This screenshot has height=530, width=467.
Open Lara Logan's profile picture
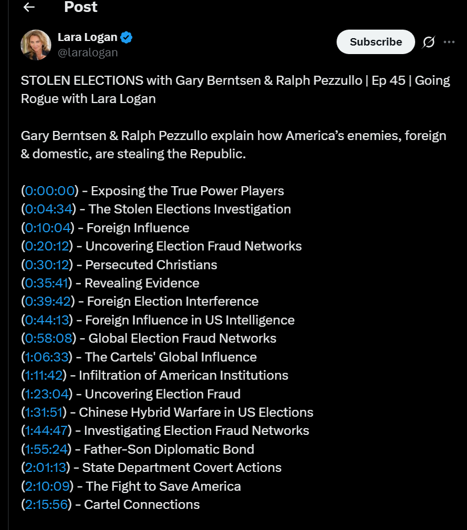coord(36,45)
